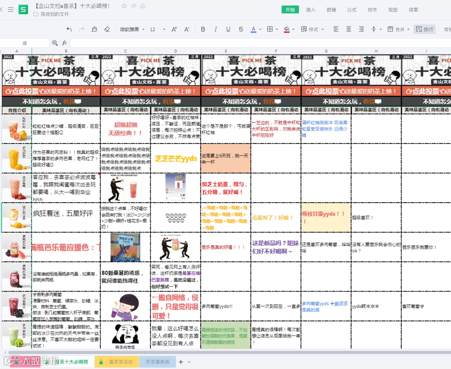Click the 合并 merge cells button
Viewport: 451px width, 369px height.
(396, 29)
